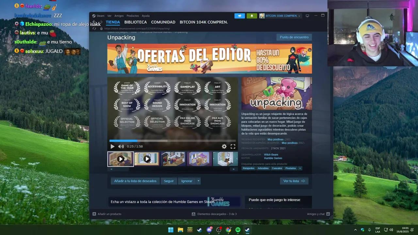This screenshot has height=235, width=418.
Task: Open File Explorer from taskbar
Action: click(x=180, y=230)
